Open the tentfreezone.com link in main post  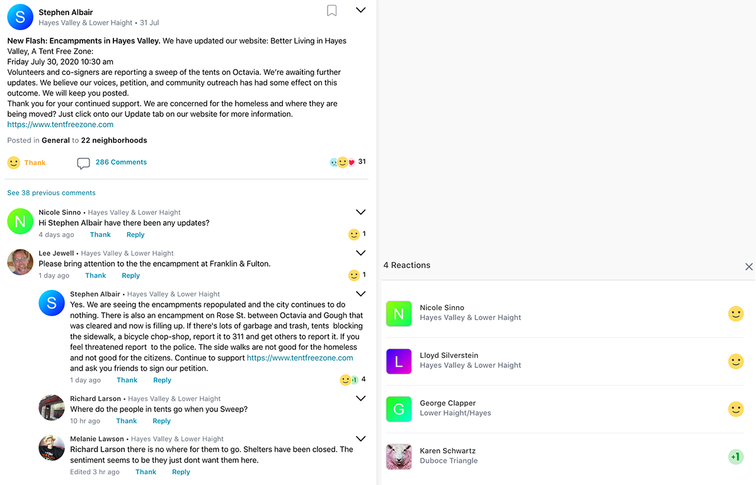[60, 125]
